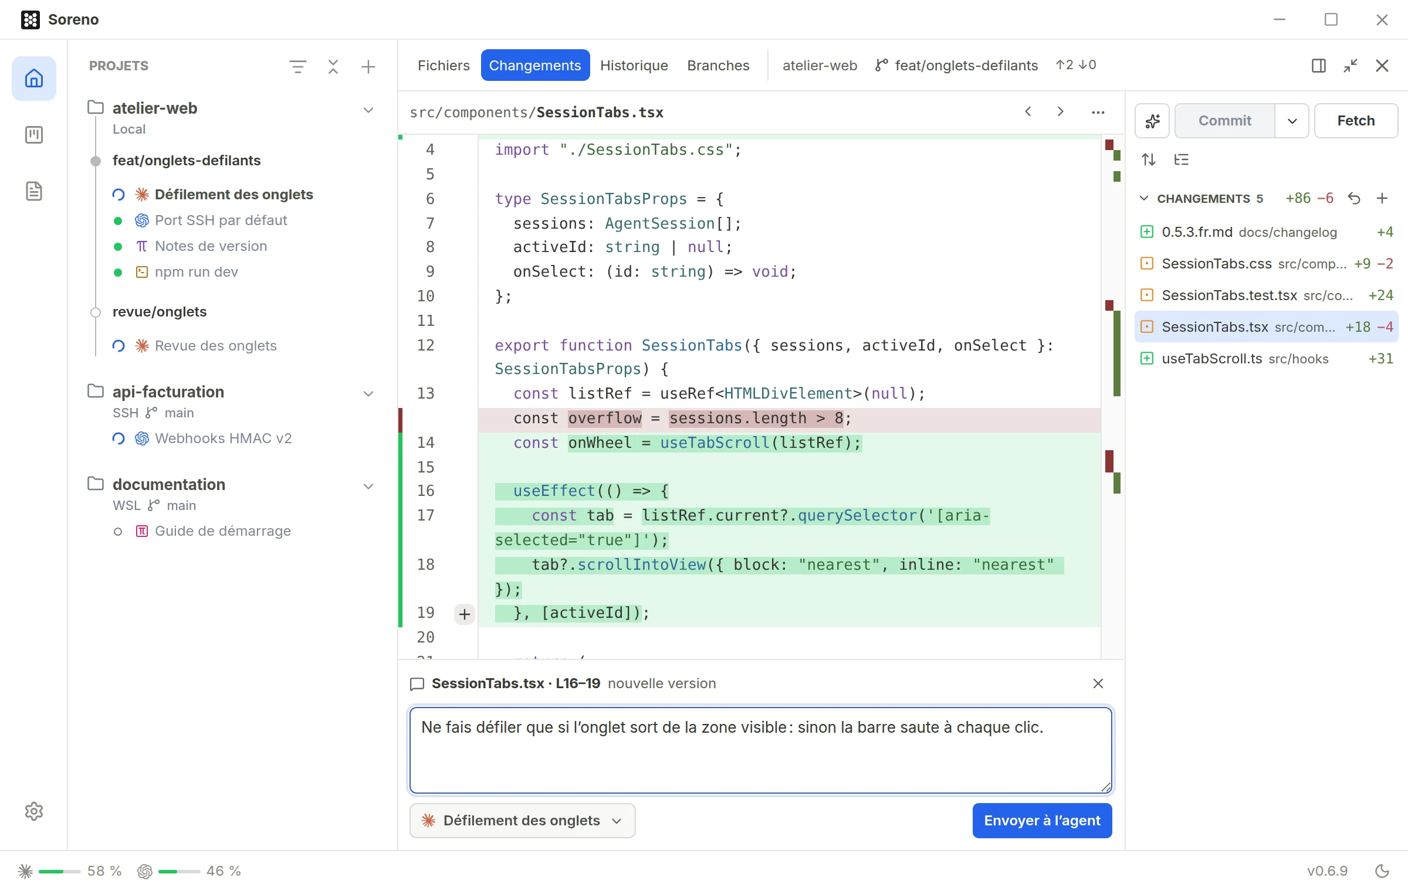Viewport: 1408px width, 891px height.
Task: Open the documents sidebar icon
Action: [x=34, y=191]
